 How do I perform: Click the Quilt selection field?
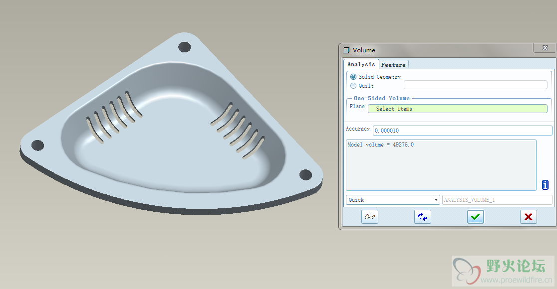tap(476, 85)
